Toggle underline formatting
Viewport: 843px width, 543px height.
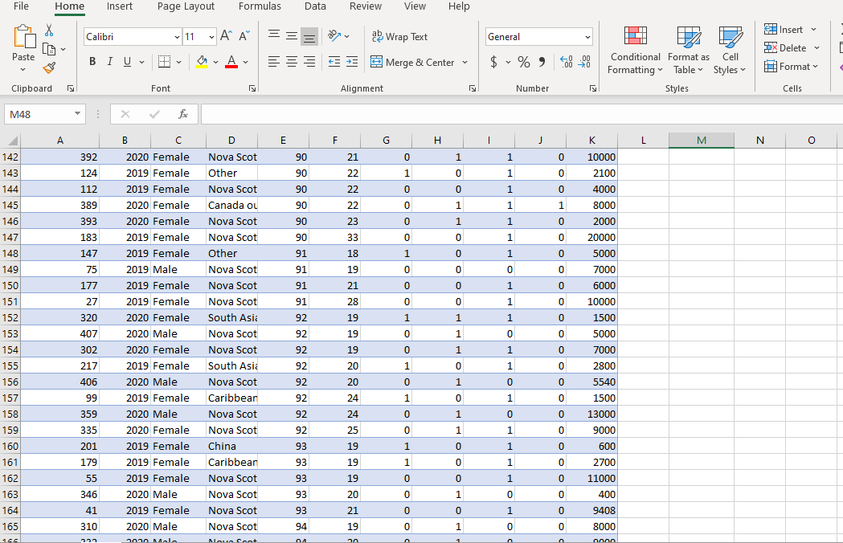point(127,61)
